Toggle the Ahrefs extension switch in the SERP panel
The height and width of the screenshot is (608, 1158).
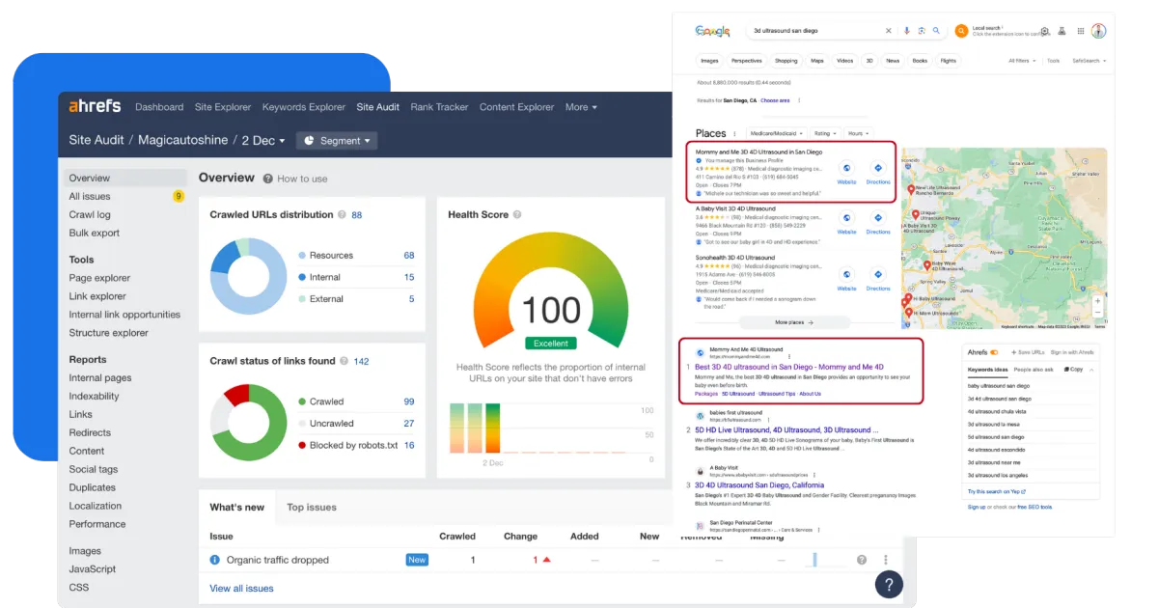pyautogui.click(x=996, y=353)
